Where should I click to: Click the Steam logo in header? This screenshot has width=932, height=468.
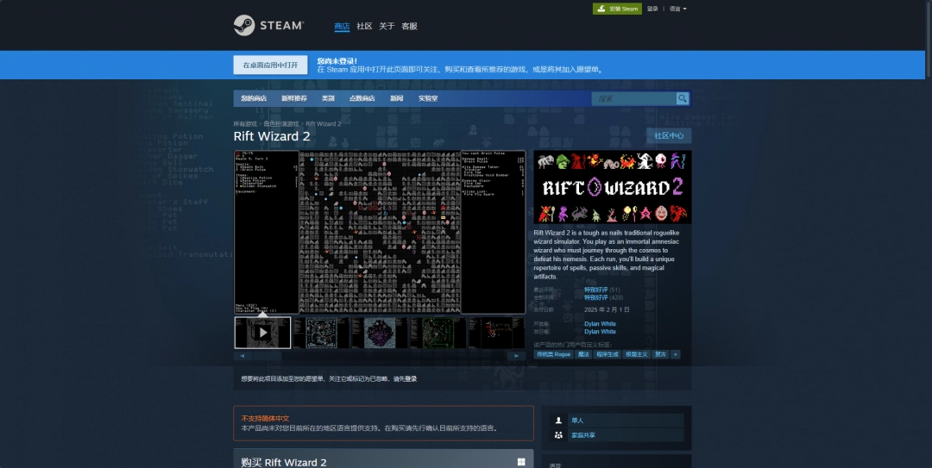[x=268, y=26]
